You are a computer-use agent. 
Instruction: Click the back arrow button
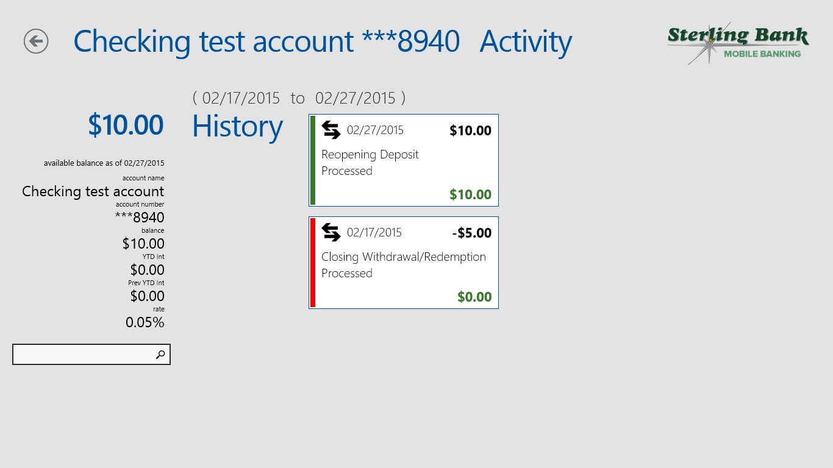(x=36, y=41)
